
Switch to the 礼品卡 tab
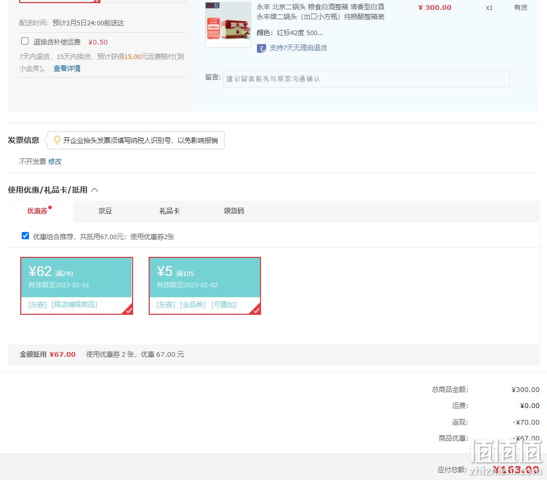169,211
